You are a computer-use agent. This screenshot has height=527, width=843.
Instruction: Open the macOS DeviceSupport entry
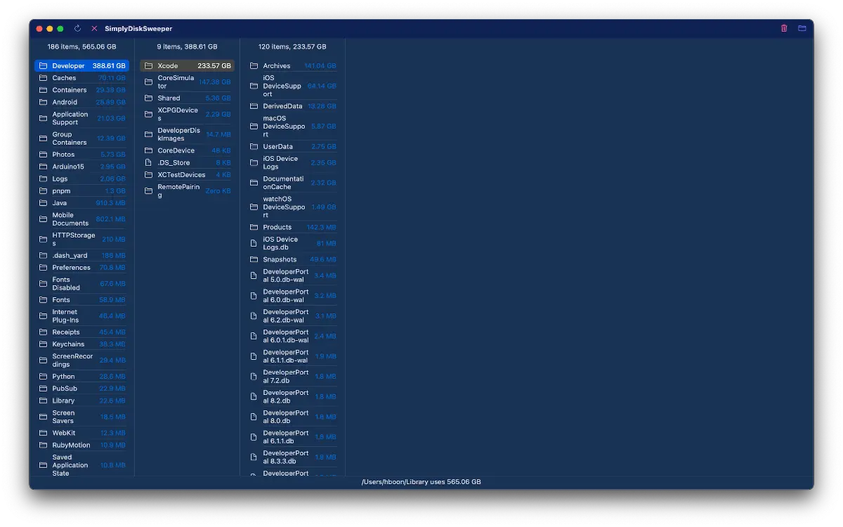[x=292, y=126]
